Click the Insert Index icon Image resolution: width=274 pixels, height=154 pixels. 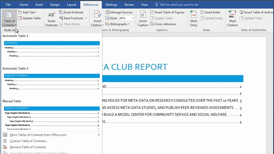pyautogui.click(x=202, y=12)
